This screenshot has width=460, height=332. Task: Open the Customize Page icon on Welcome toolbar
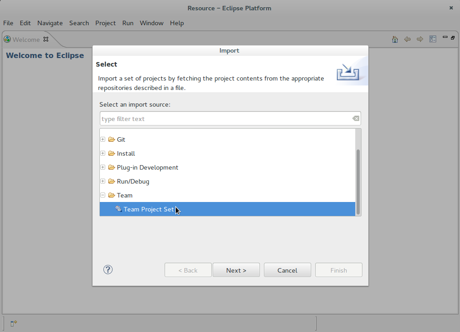[x=433, y=39]
